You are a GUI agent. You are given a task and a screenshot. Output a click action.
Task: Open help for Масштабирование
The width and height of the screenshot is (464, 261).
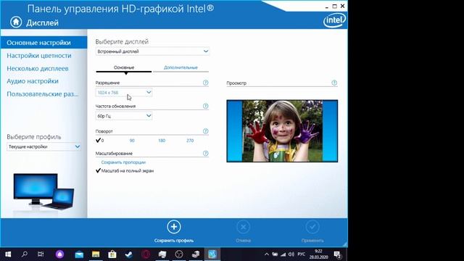(205, 153)
